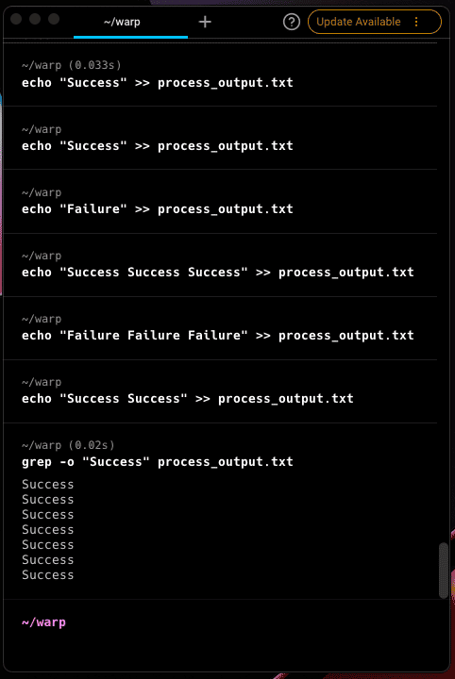
Task: Select the grep -o "Success" command block
Action: click(220, 511)
